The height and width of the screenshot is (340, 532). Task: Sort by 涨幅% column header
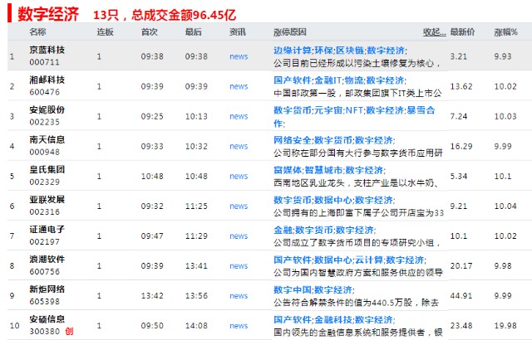pos(505,32)
